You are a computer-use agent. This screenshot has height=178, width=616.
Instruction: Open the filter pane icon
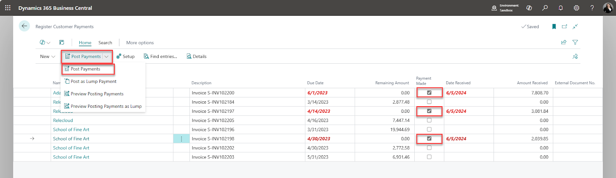(x=575, y=42)
